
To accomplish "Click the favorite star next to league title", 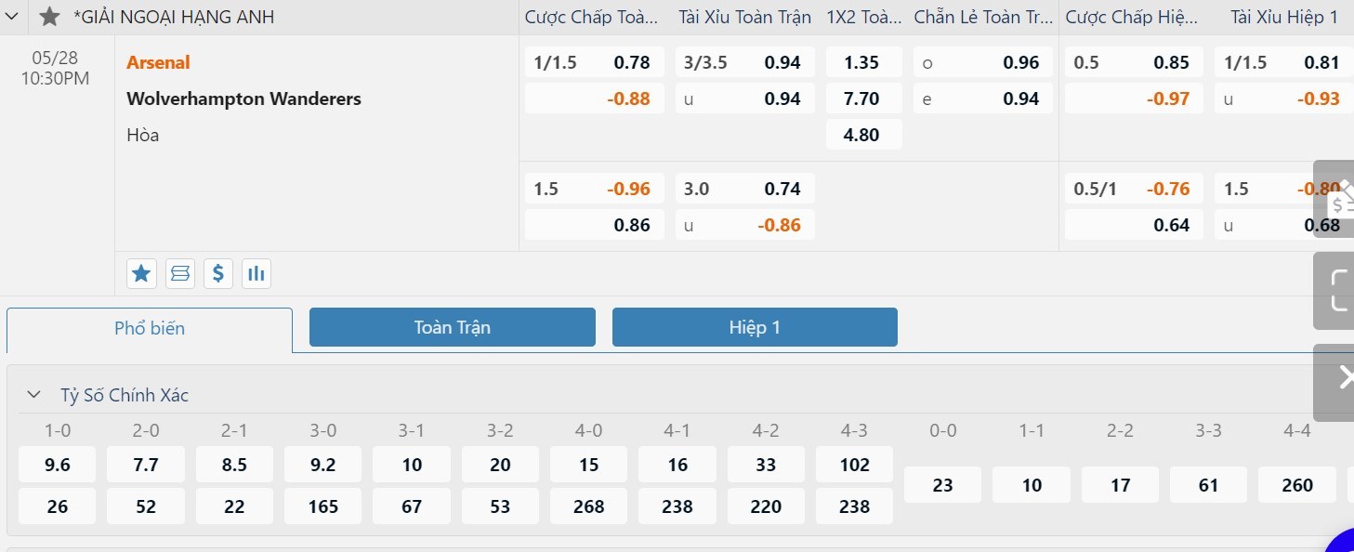I will pos(50,17).
